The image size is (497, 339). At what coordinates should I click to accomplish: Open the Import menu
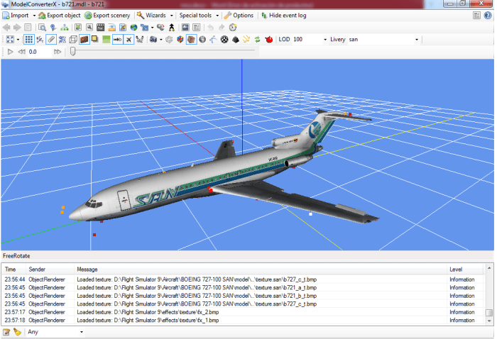tap(16, 16)
